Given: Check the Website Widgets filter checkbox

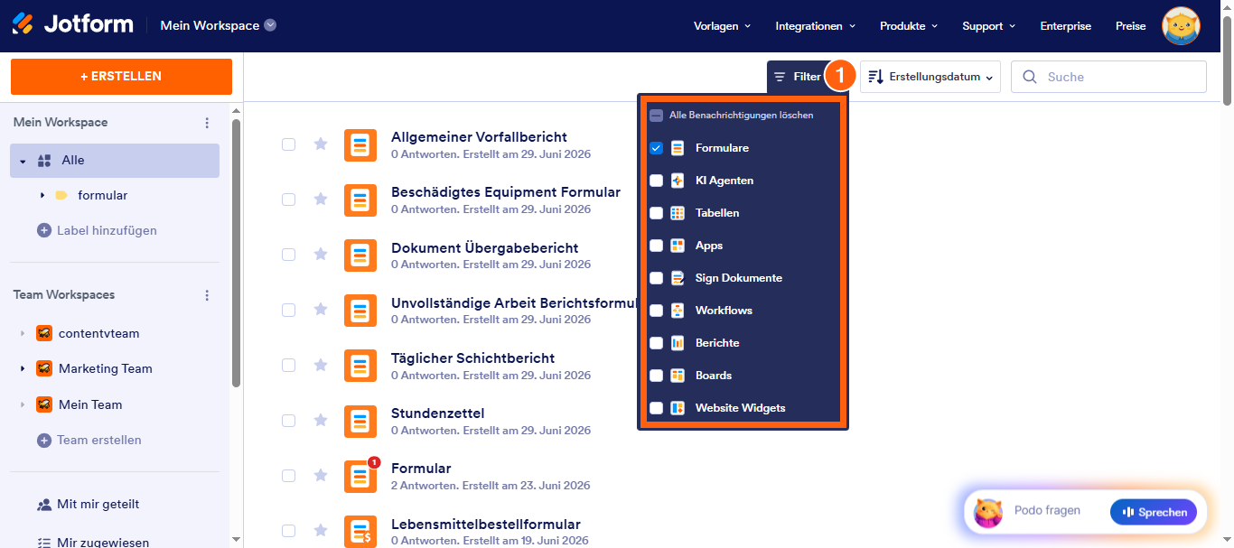Looking at the screenshot, I should pos(657,408).
